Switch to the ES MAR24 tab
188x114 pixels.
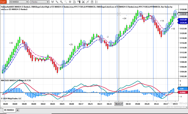tap(9, 110)
